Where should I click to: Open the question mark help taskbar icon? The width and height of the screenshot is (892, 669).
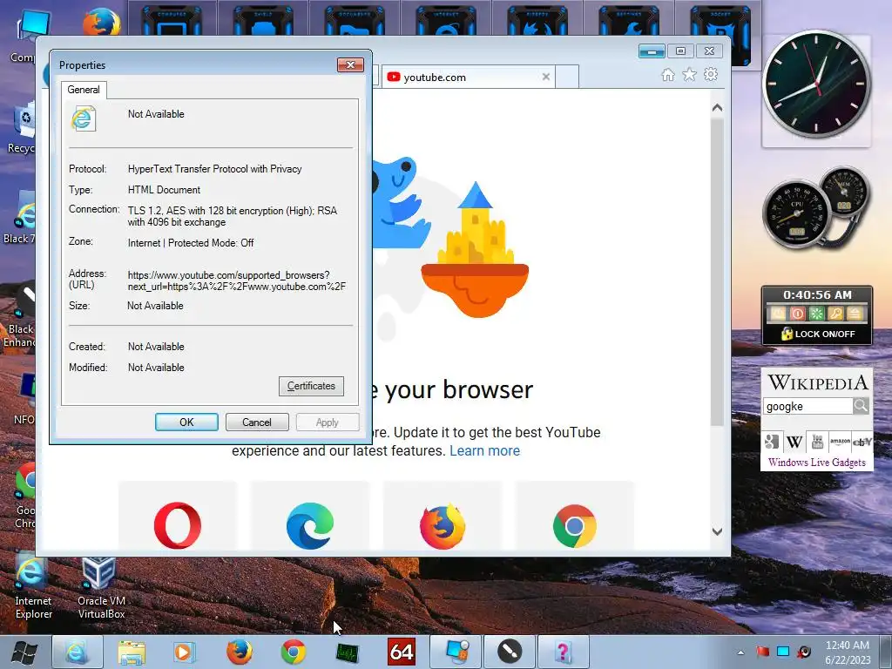point(563,652)
